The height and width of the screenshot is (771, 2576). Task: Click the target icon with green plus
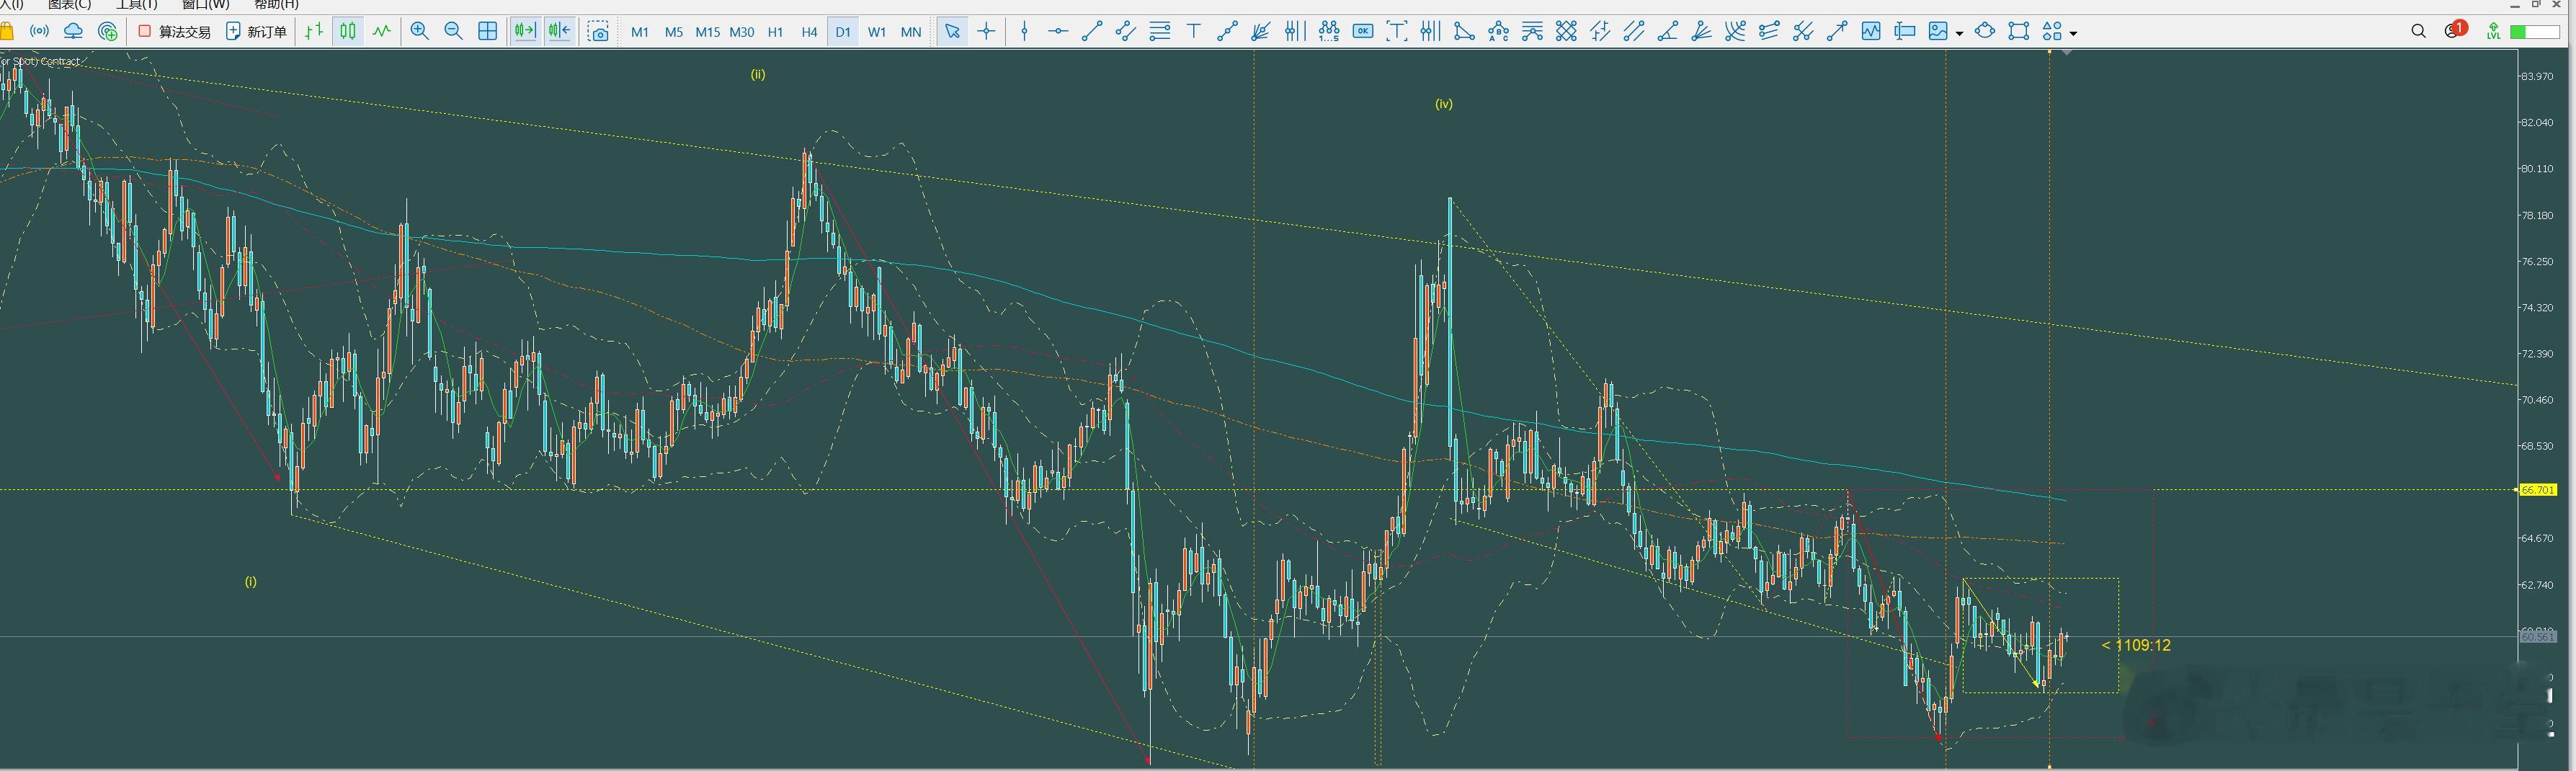[x=108, y=32]
